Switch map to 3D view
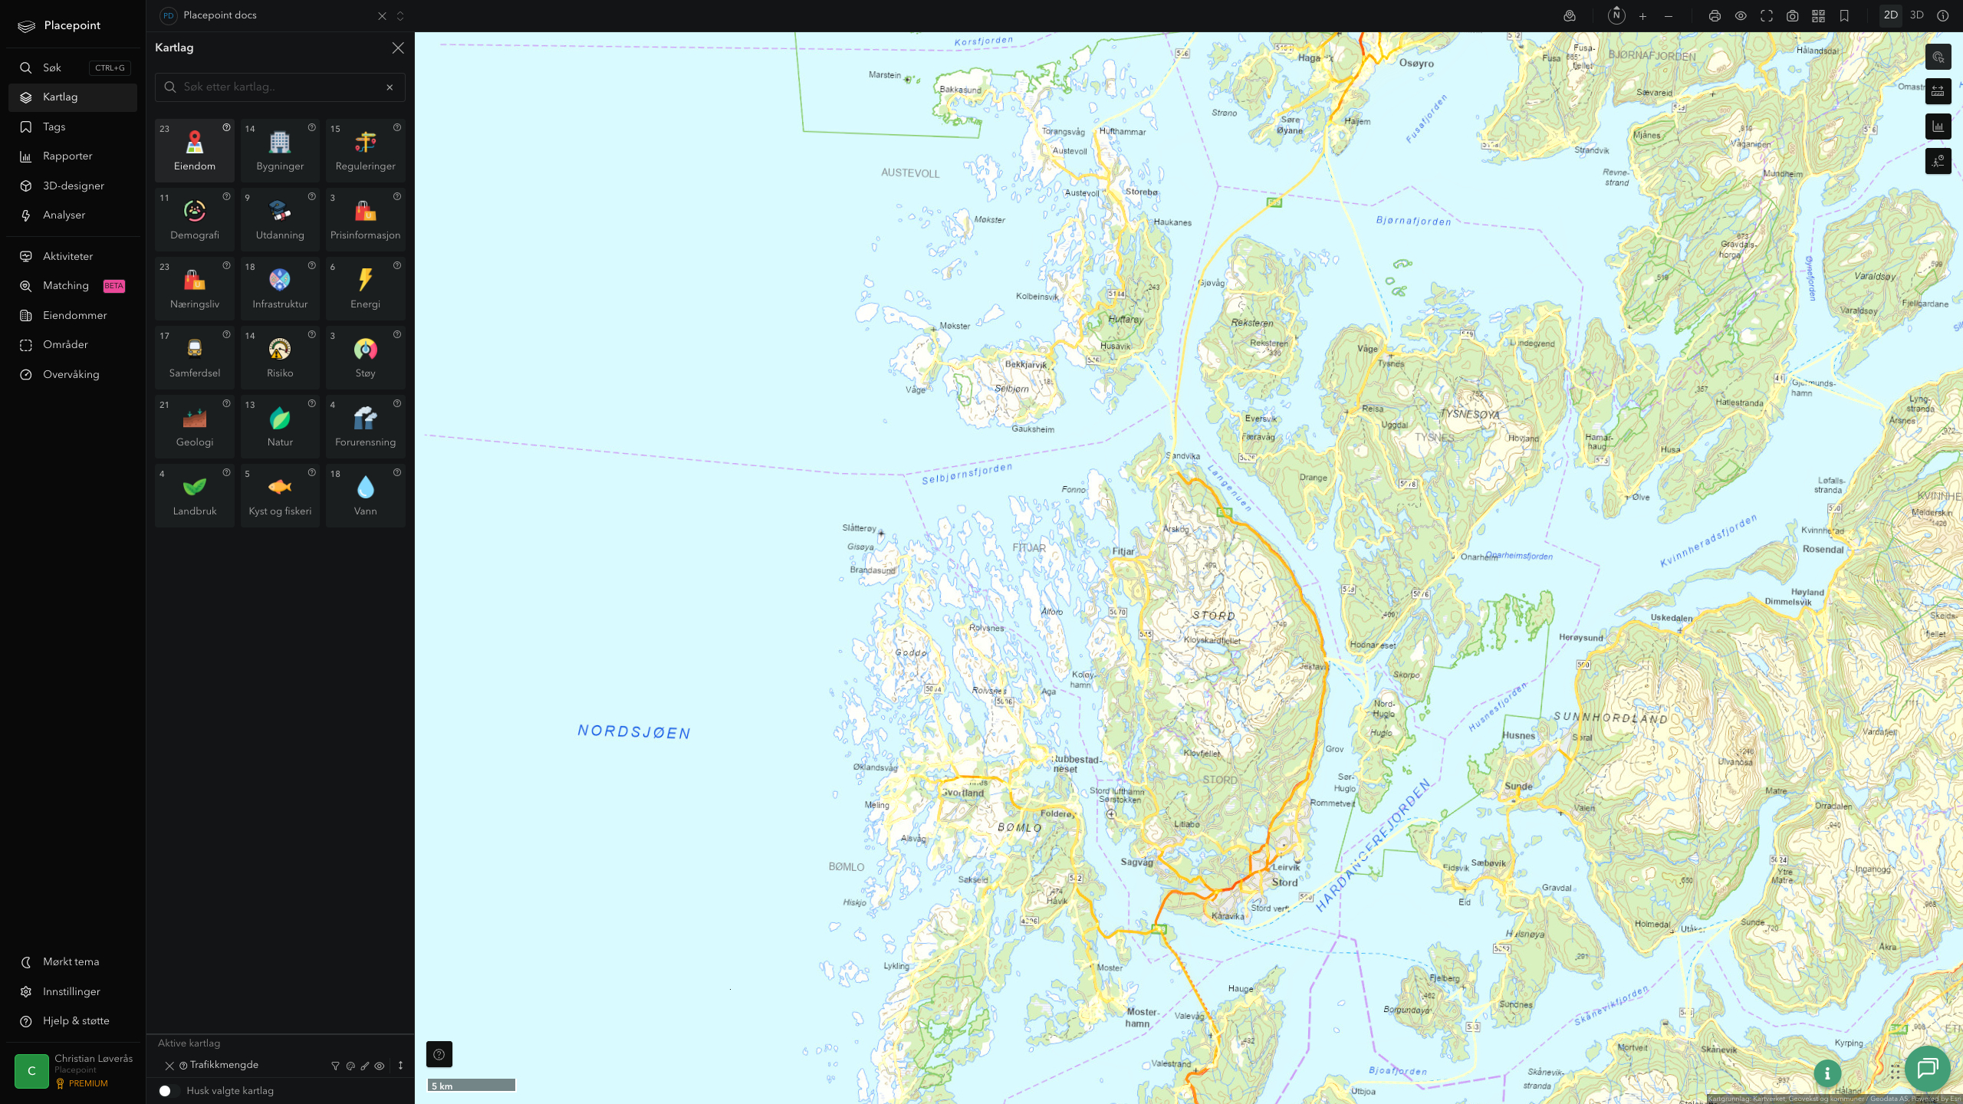This screenshot has width=1963, height=1104. 1917,15
